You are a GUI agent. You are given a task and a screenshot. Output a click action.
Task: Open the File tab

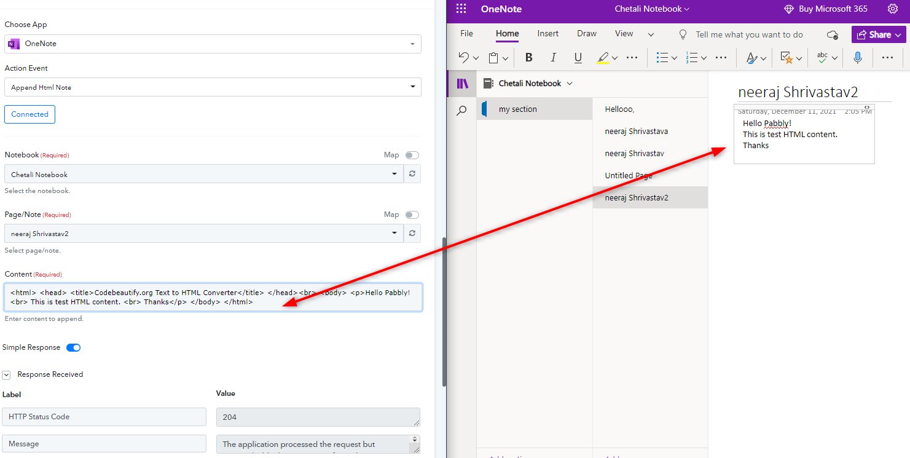pos(467,34)
